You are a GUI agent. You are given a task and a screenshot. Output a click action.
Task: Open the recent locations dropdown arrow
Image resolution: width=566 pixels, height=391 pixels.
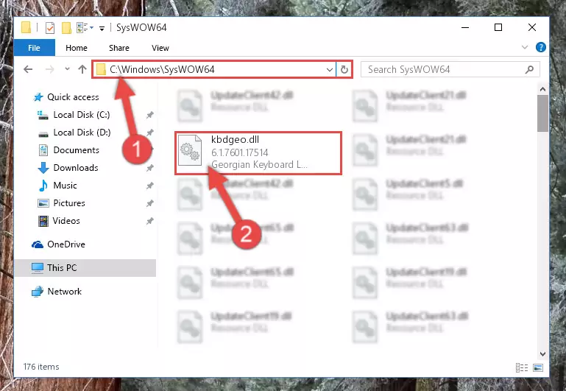pyautogui.click(x=67, y=69)
